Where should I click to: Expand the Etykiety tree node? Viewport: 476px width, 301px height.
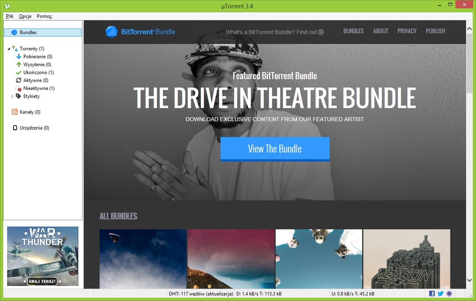[13, 96]
